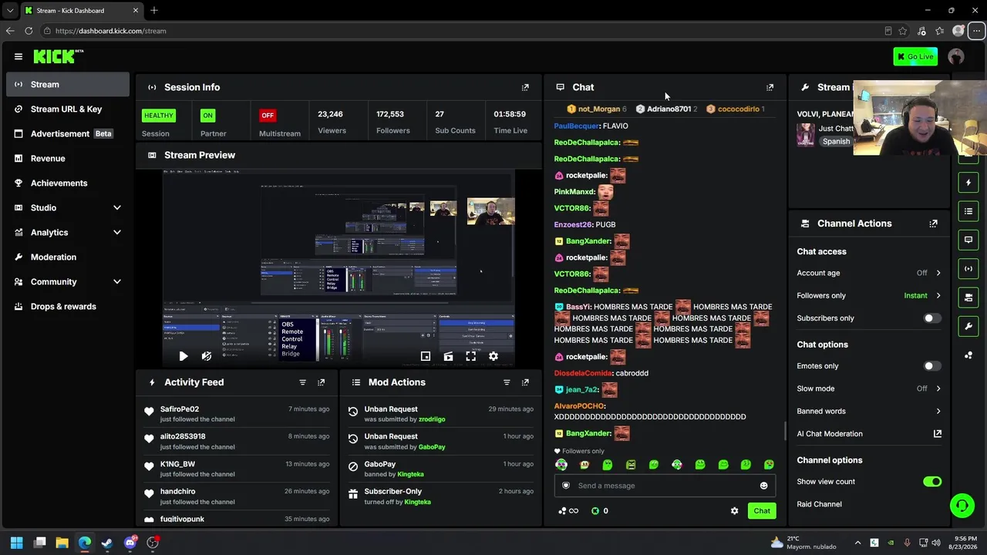Viewport: 987px width, 555px height.
Task: Open Followers only duration options
Action: [869, 295]
